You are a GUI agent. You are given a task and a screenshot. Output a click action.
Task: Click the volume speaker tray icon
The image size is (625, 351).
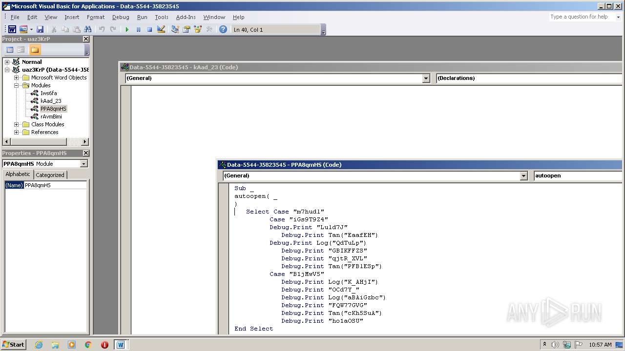555,345
